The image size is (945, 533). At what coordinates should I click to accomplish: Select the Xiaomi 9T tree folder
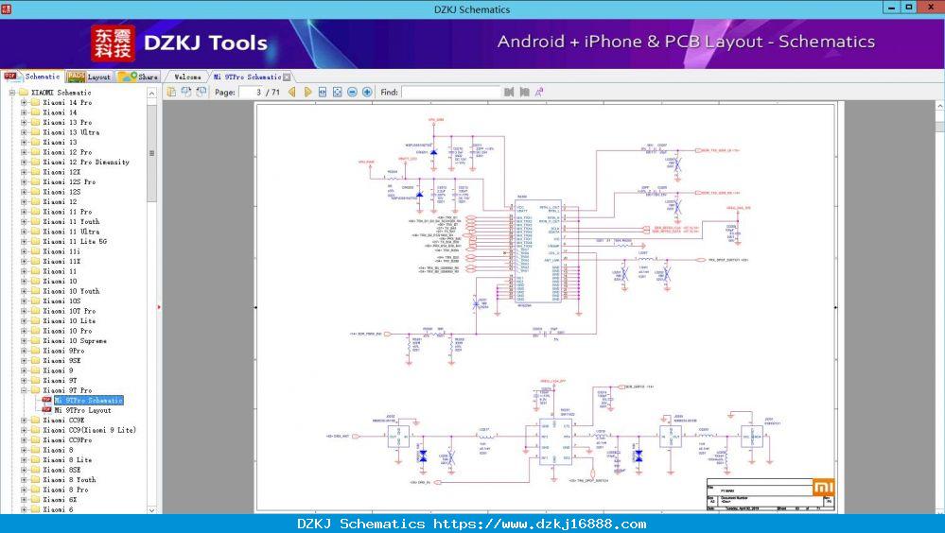pos(60,381)
